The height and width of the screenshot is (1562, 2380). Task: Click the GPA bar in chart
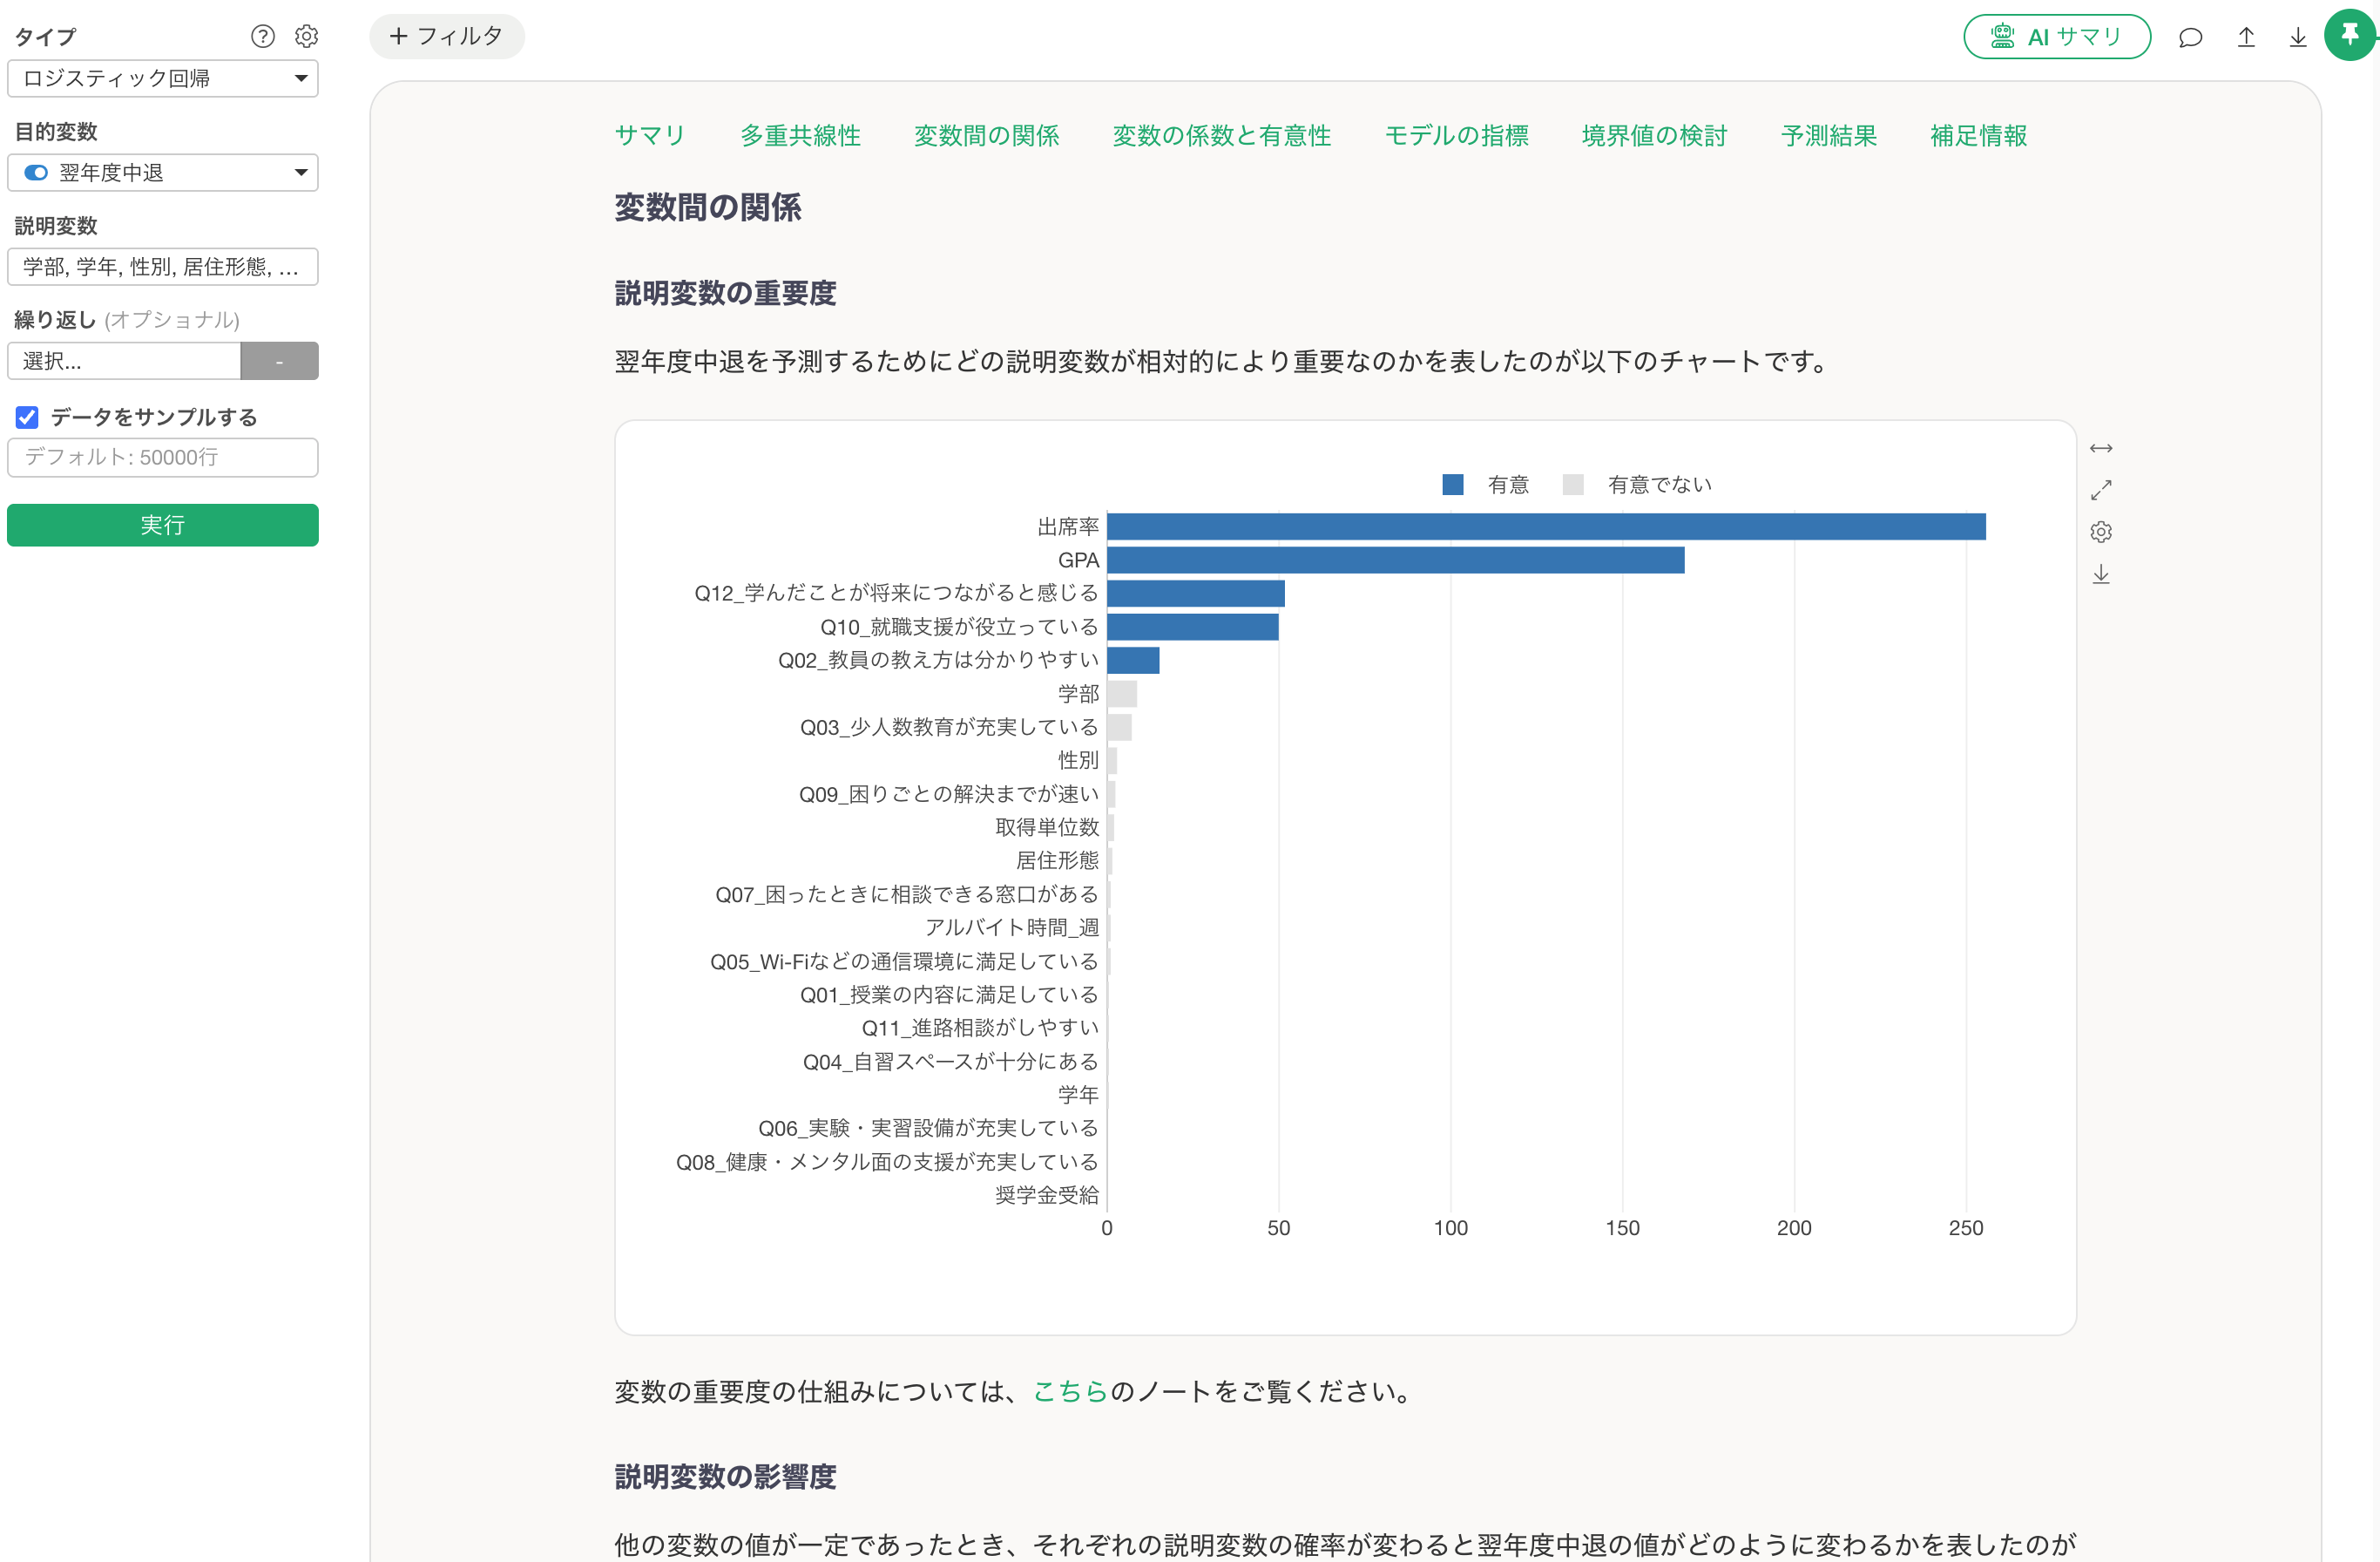click(x=1396, y=560)
